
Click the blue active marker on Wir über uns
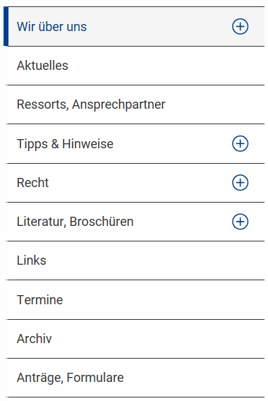tap(6, 26)
